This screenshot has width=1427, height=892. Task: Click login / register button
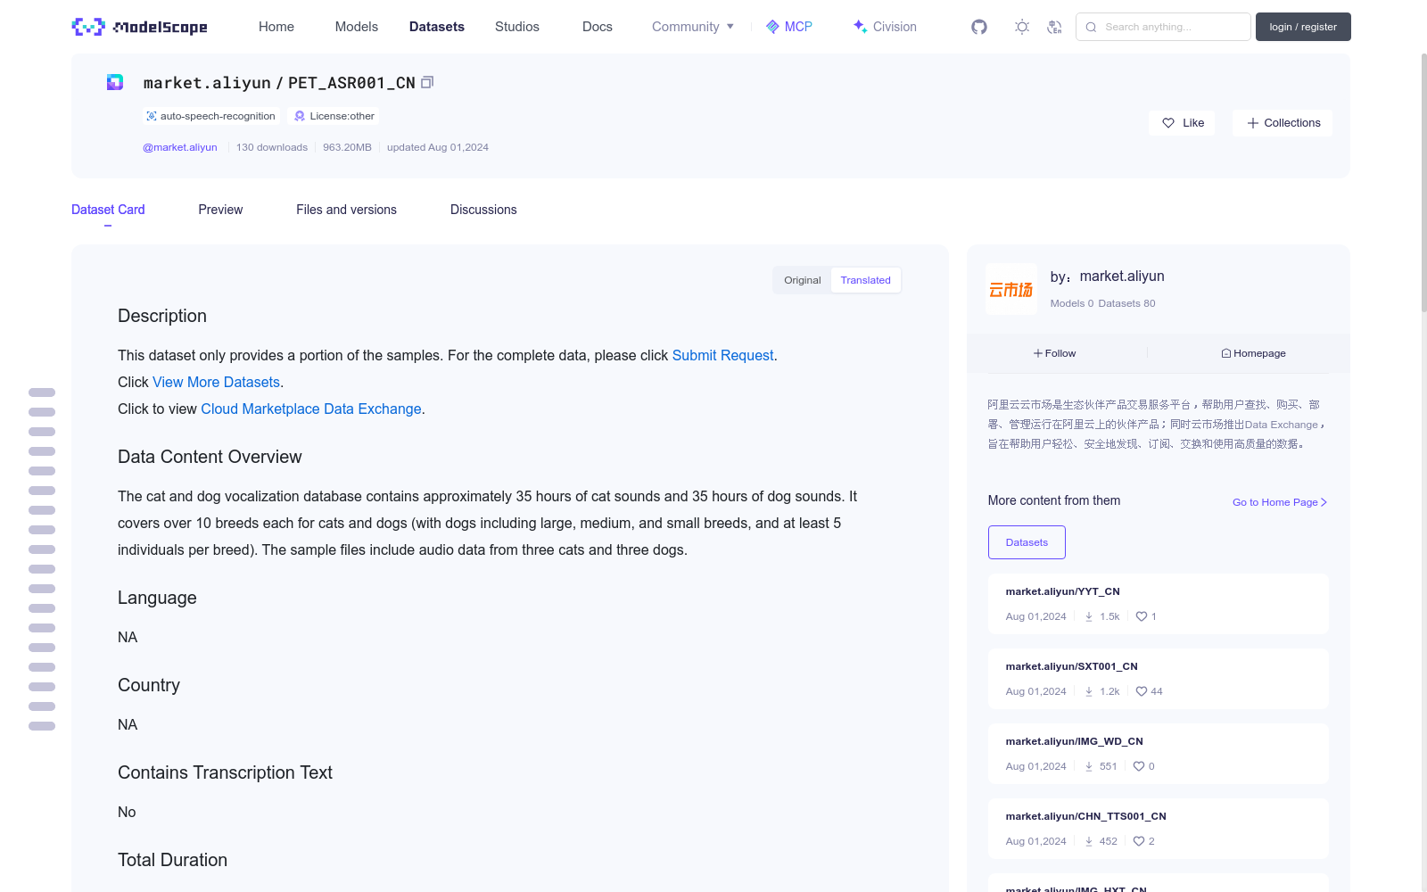[1303, 27]
